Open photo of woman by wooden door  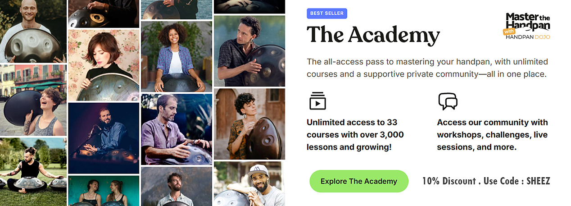coord(249,124)
